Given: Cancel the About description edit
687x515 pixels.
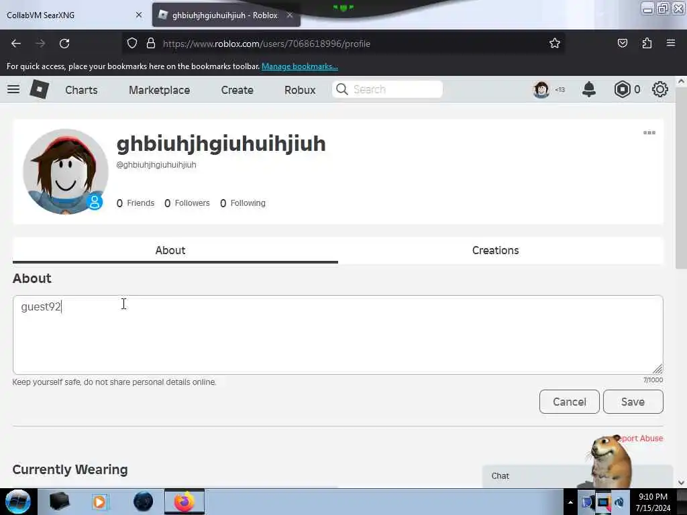Looking at the screenshot, I should (569, 402).
